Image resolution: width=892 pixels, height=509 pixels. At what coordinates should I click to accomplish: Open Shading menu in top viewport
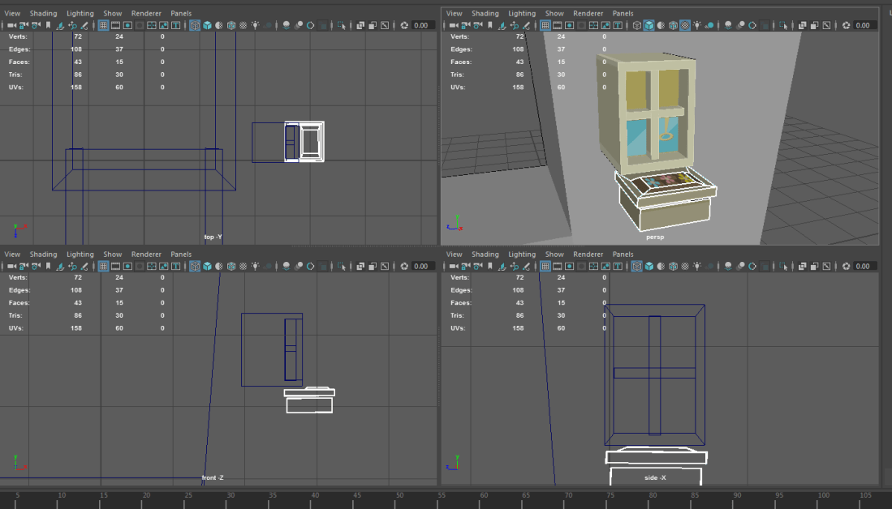point(43,14)
